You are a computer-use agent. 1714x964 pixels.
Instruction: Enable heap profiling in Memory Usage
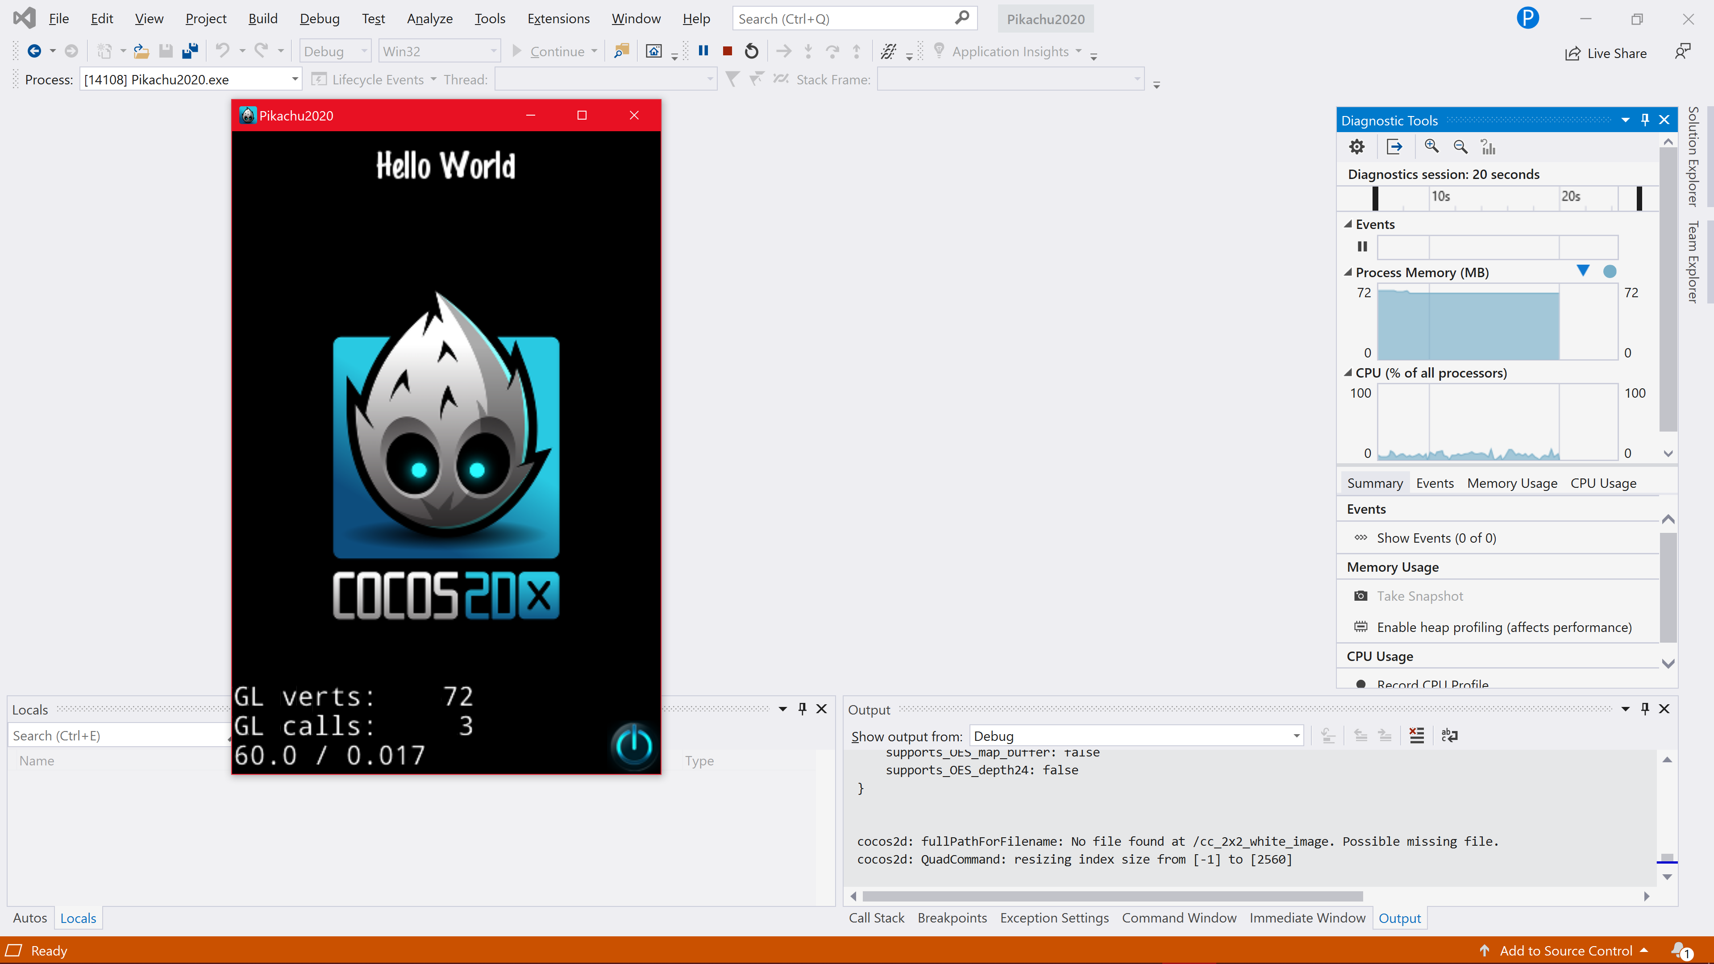1503,627
